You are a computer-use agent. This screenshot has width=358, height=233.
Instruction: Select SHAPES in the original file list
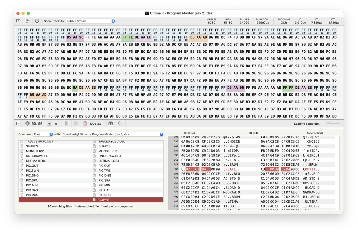pyautogui.click(x=32, y=146)
